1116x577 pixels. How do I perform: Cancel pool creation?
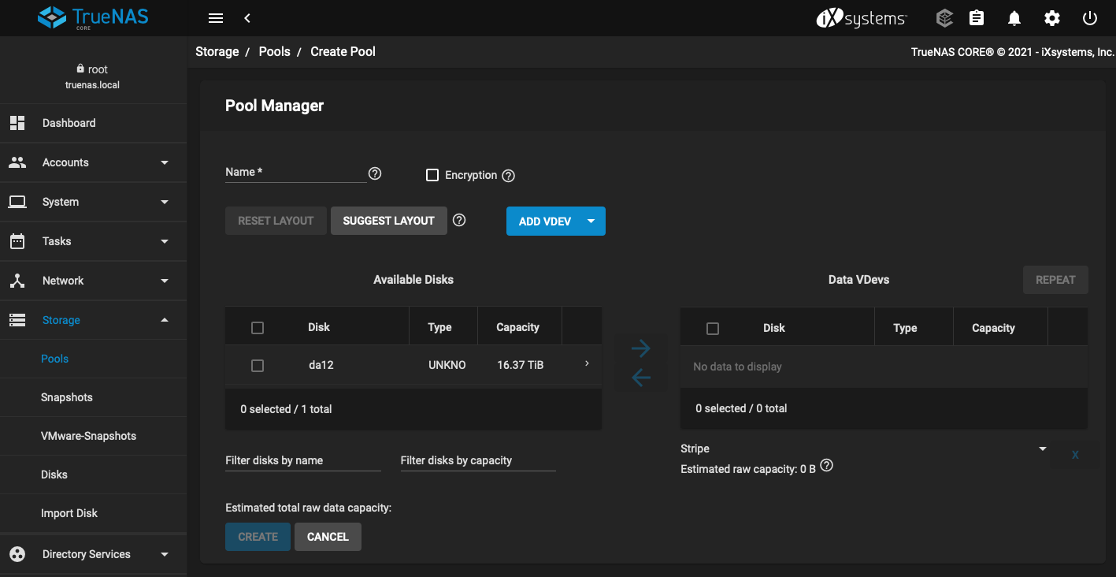[x=328, y=537]
